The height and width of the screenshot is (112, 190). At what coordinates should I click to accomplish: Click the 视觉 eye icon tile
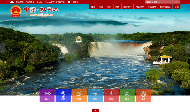47,95
